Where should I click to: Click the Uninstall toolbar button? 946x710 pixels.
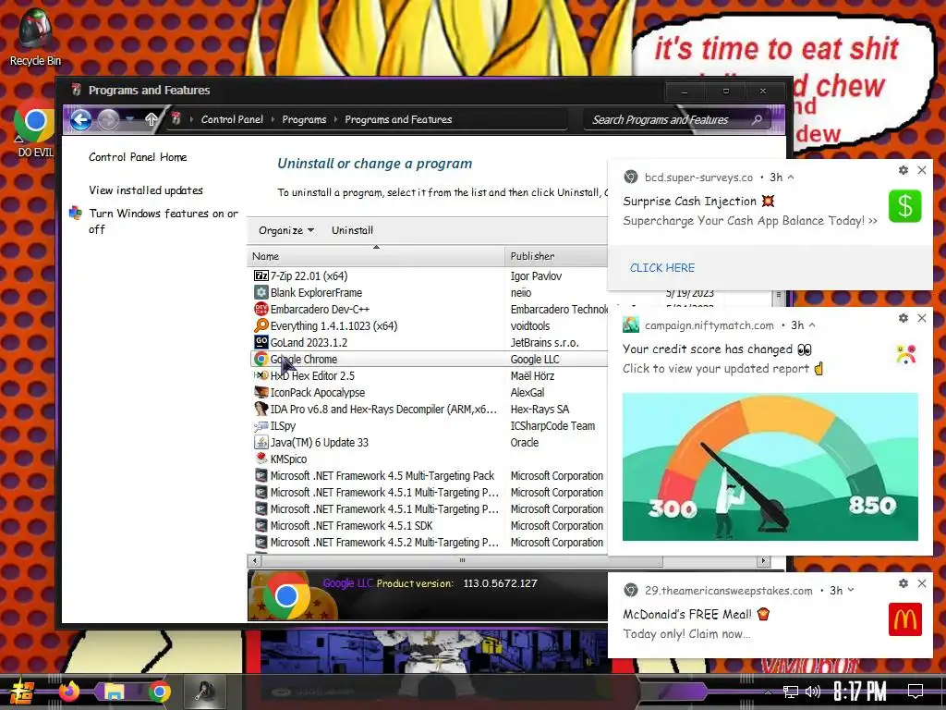pos(352,230)
